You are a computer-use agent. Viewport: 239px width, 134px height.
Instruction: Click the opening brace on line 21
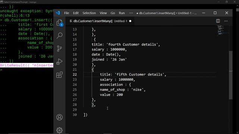click(x=93, y=70)
